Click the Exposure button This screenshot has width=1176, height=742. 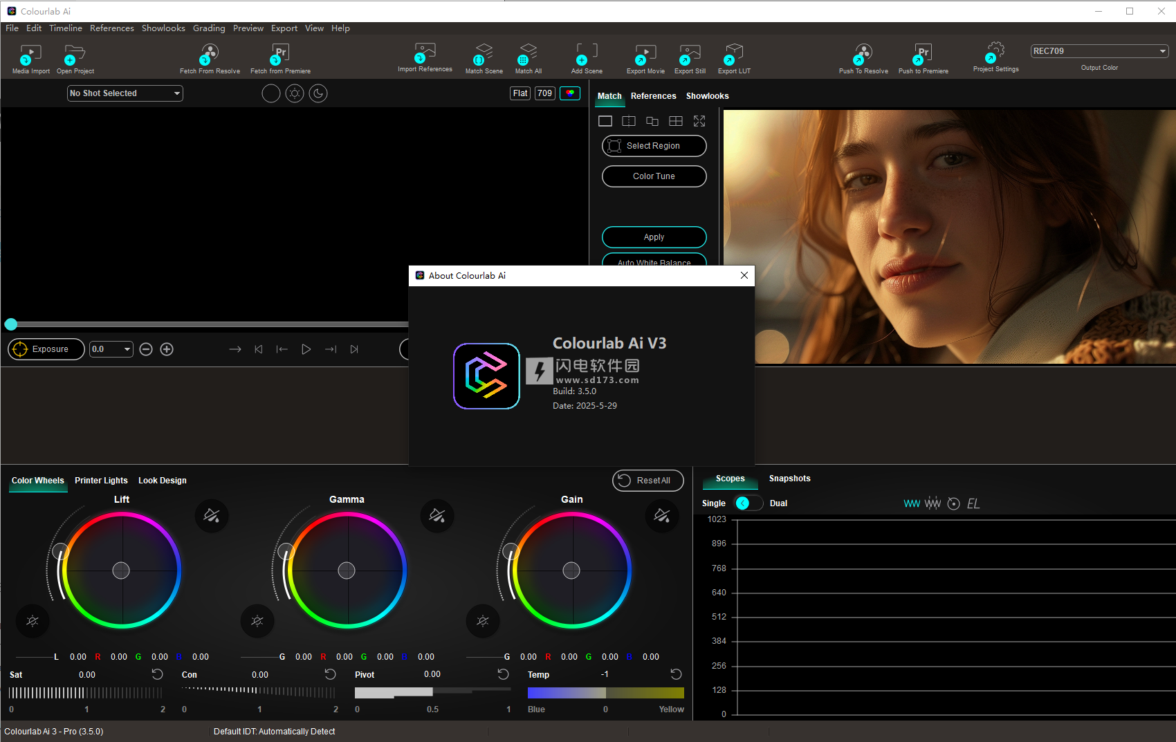click(46, 349)
